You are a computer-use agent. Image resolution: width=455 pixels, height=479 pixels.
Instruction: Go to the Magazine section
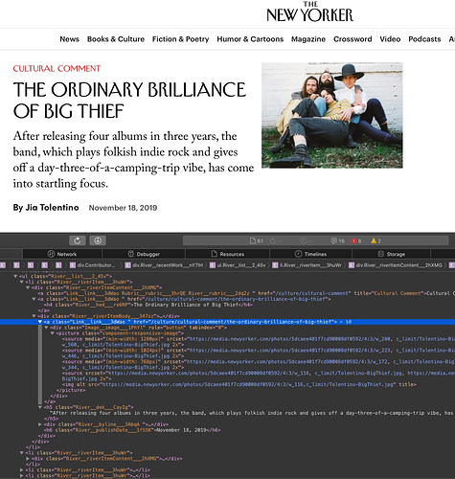[x=308, y=39]
